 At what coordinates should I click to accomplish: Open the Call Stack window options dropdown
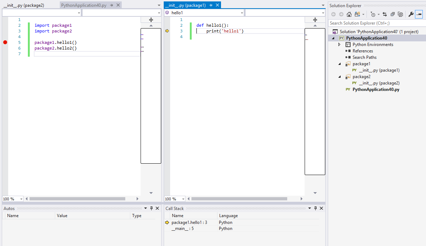310,208
